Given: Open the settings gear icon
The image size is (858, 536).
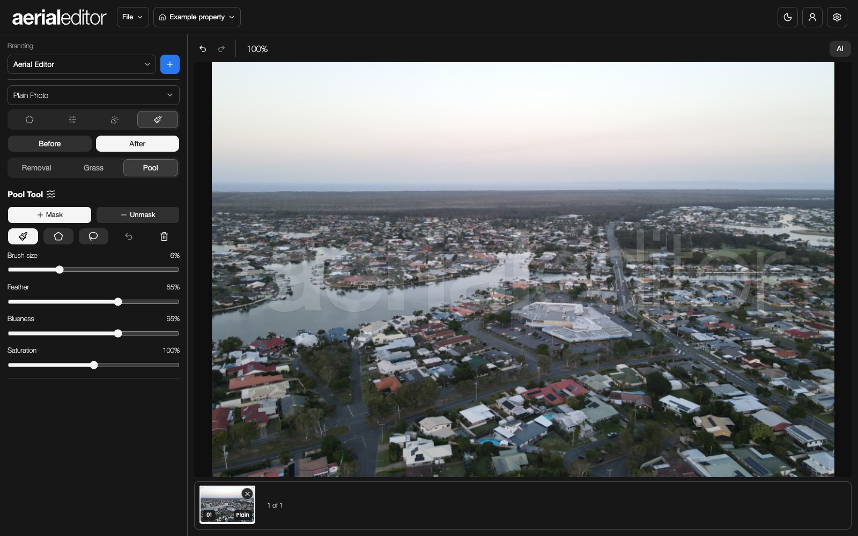Looking at the screenshot, I should [837, 17].
